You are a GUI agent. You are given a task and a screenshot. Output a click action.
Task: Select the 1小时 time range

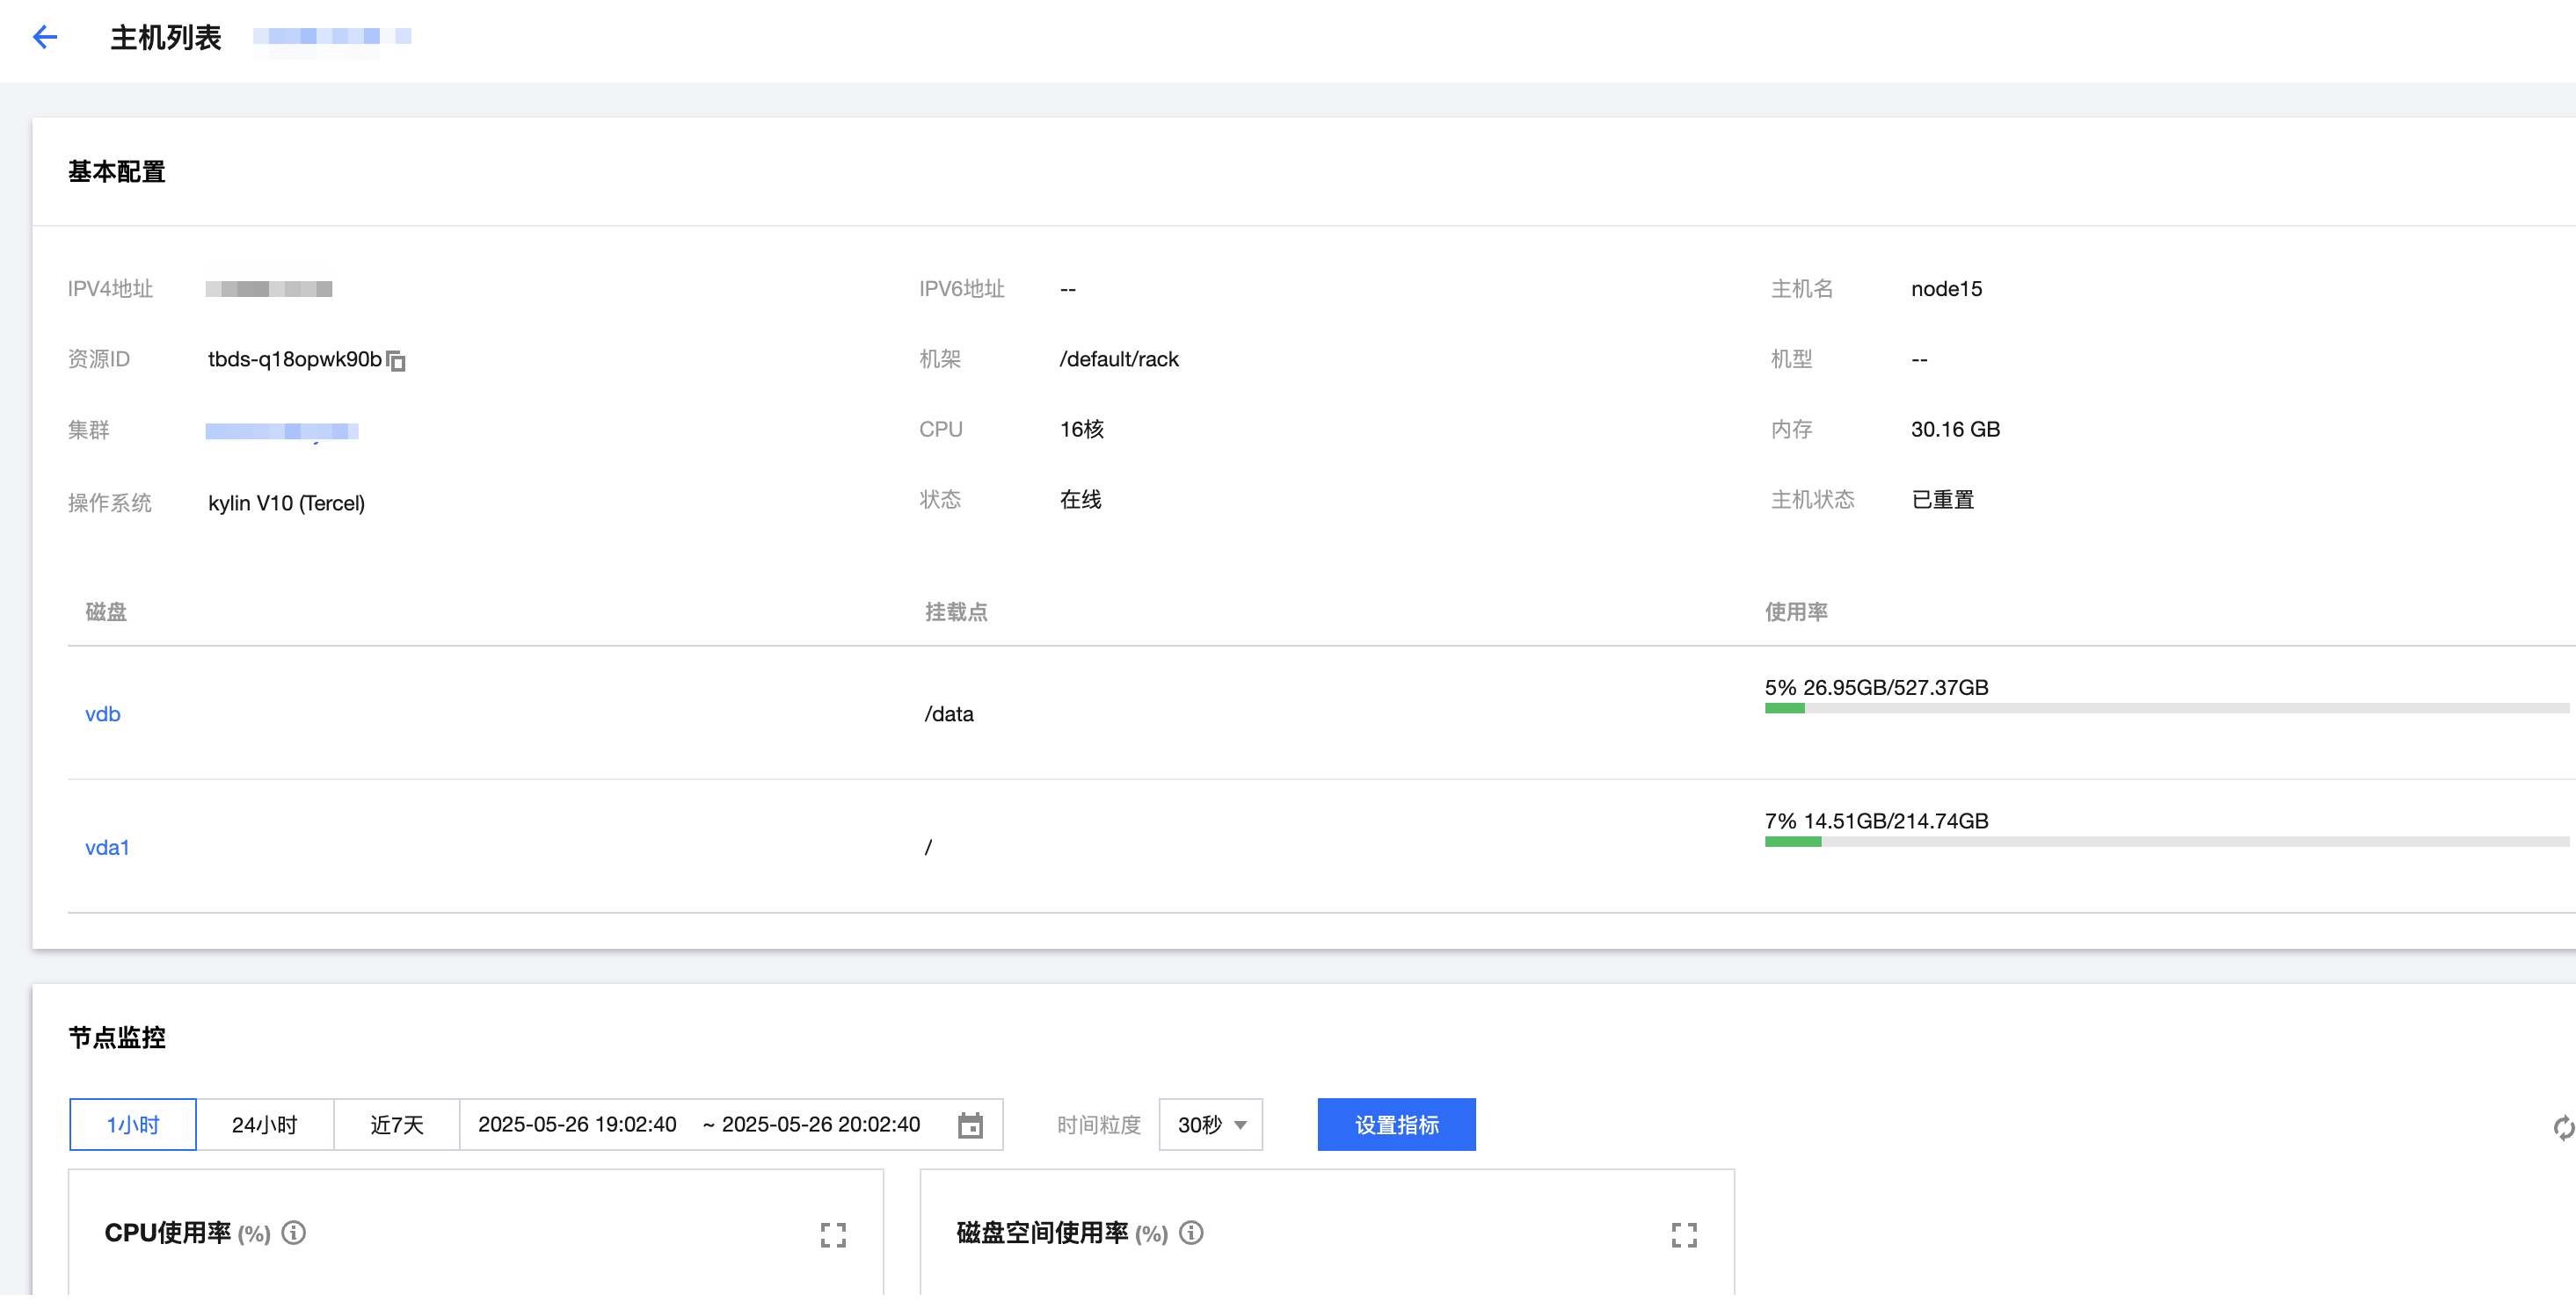coord(133,1125)
